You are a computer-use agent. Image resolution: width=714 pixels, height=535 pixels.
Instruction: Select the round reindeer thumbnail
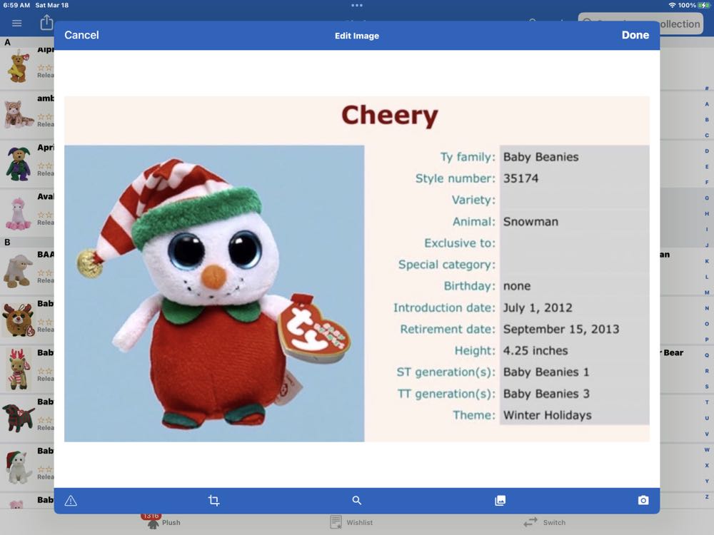pyautogui.click(x=19, y=320)
